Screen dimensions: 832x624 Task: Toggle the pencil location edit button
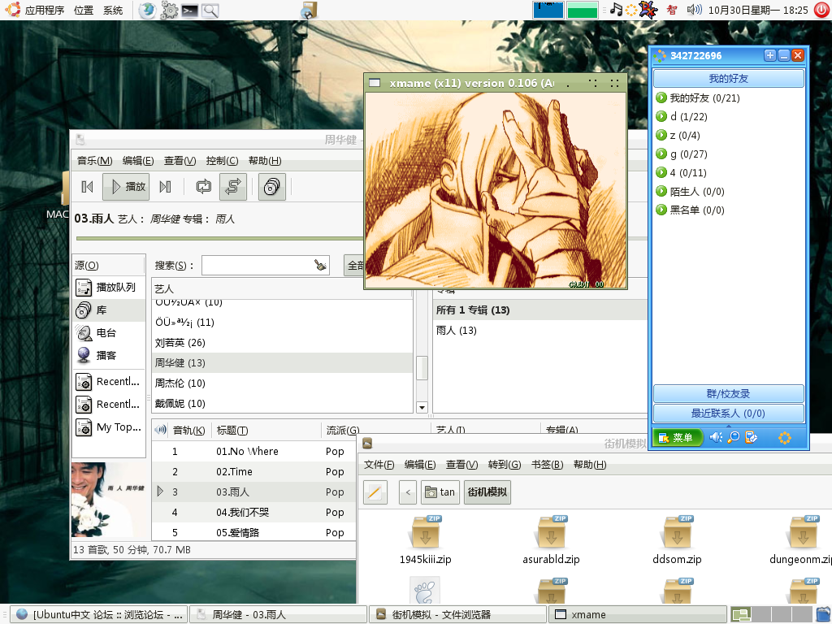click(x=375, y=492)
